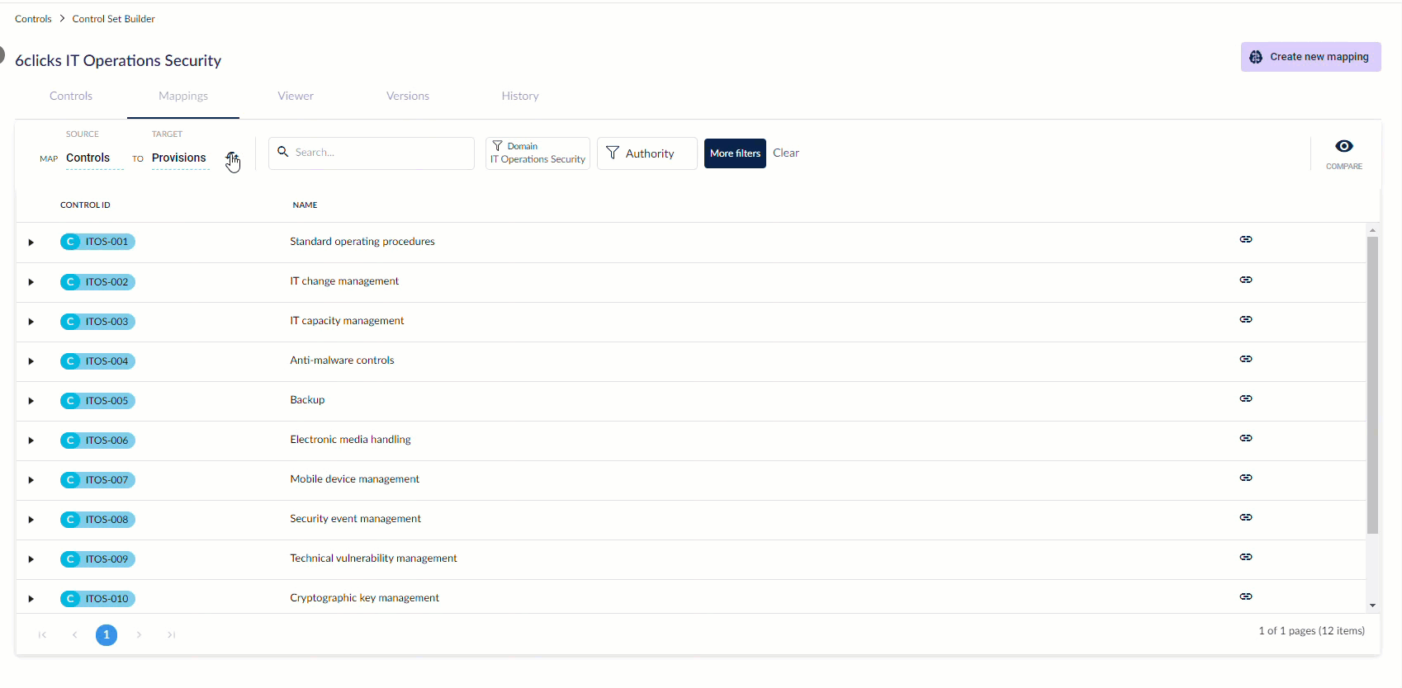This screenshot has width=1402, height=688.
Task: Open the Authority filter dropdown
Action: click(647, 153)
